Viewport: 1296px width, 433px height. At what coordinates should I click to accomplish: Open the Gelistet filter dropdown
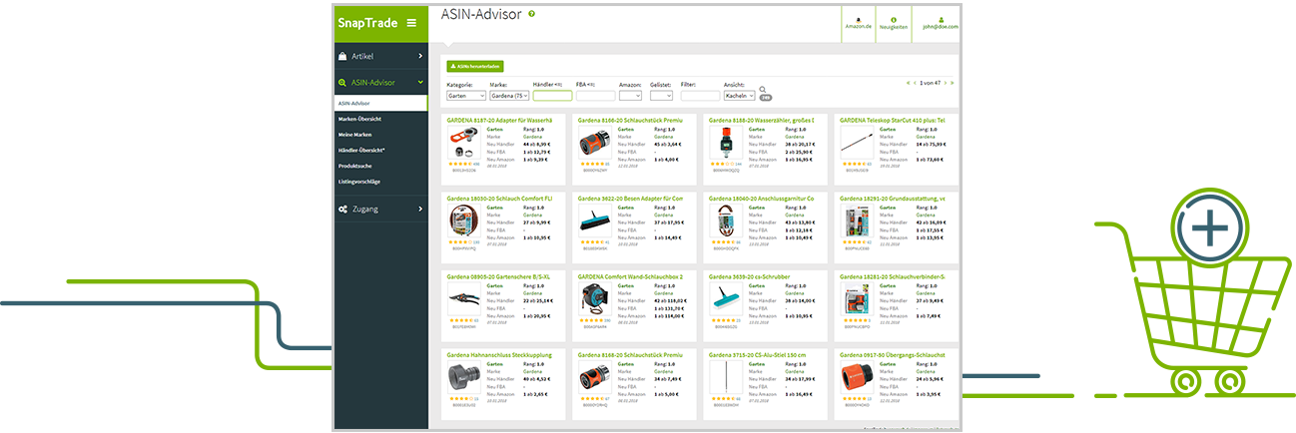tap(661, 96)
